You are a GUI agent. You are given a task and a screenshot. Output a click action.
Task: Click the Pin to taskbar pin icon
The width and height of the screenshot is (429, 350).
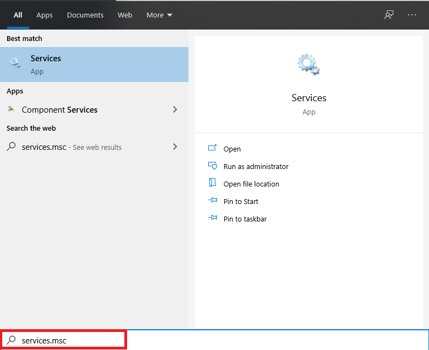pyautogui.click(x=213, y=218)
